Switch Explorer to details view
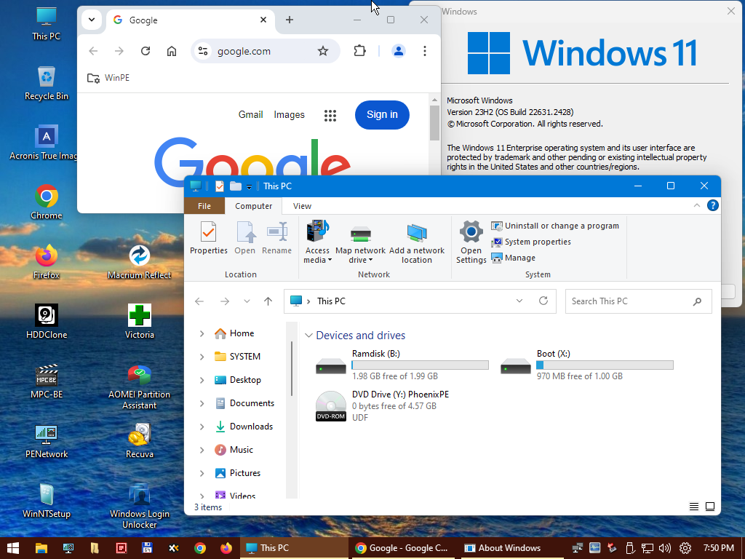This screenshot has height=559, width=745. coord(693,507)
